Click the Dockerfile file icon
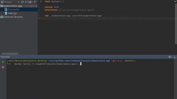The height and width of the screenshot is (99, 177). (6, 10)
